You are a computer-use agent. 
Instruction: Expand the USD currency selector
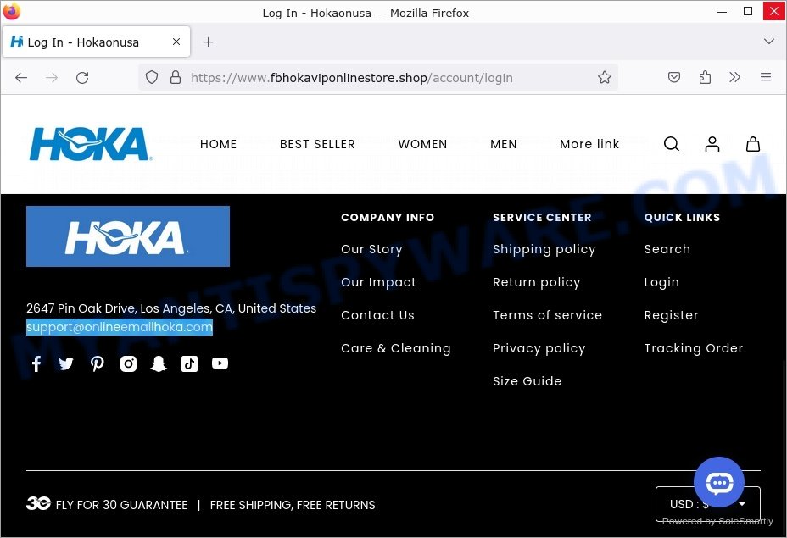click(707, 504)
